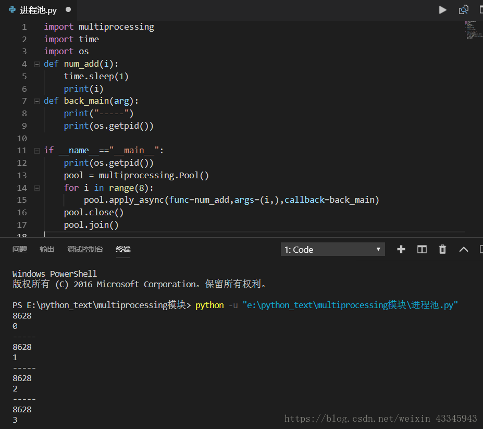Viewport: 483px width, 429px height.
Task: Click 'pool = multiprocessing.Pool()' line
Action: tap(136, 175)
